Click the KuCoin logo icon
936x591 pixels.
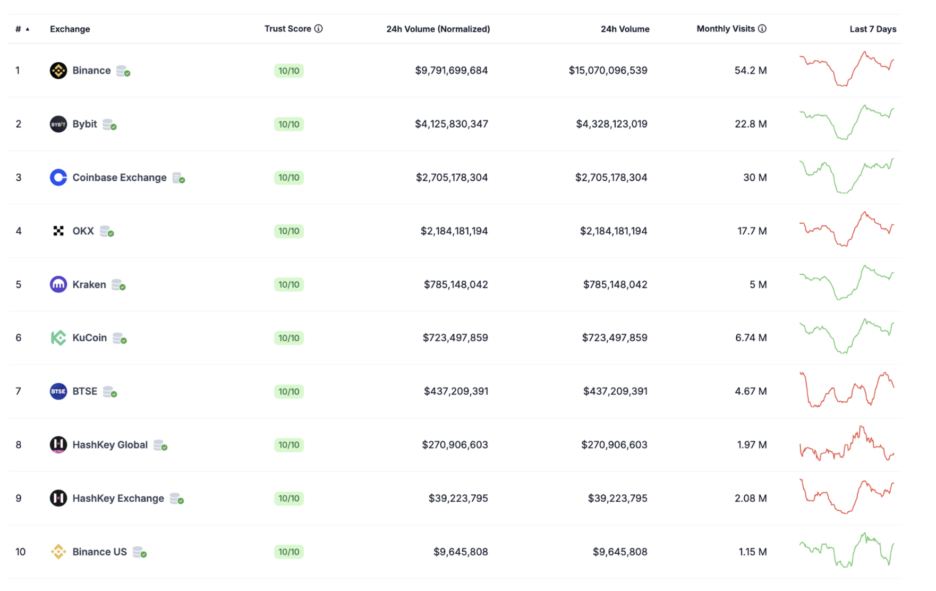tap(58, 338)
